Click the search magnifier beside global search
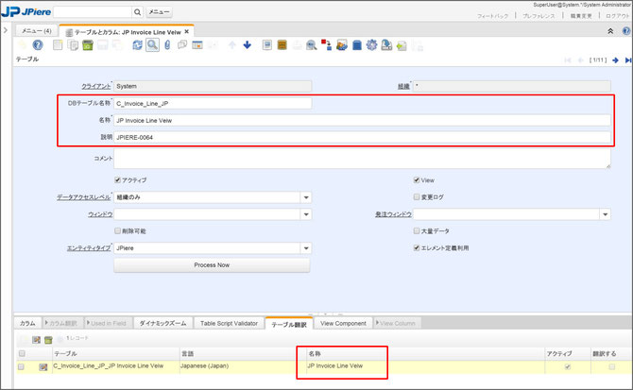 (137, 12)
